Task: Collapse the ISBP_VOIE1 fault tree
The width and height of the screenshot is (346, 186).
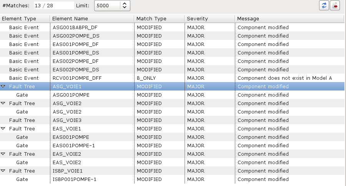Action: (x=3, y=171)
